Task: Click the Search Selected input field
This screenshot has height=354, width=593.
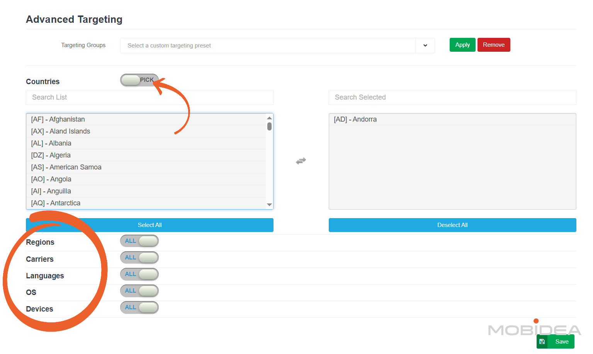Action: (x=452, y=97)
